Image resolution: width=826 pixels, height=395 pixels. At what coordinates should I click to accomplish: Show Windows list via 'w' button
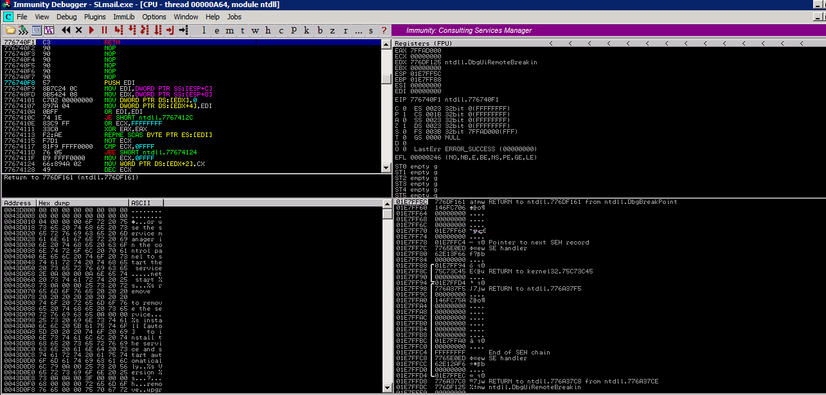[256, 30]
